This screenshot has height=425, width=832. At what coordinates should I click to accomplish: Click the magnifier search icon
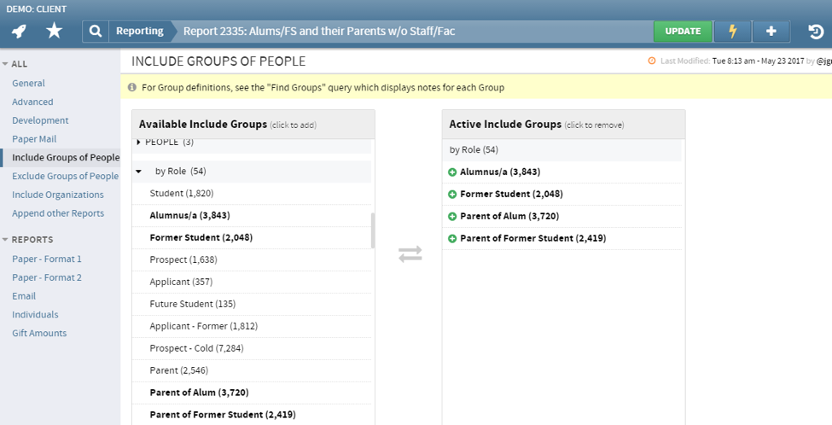click(x=95, y=32)
